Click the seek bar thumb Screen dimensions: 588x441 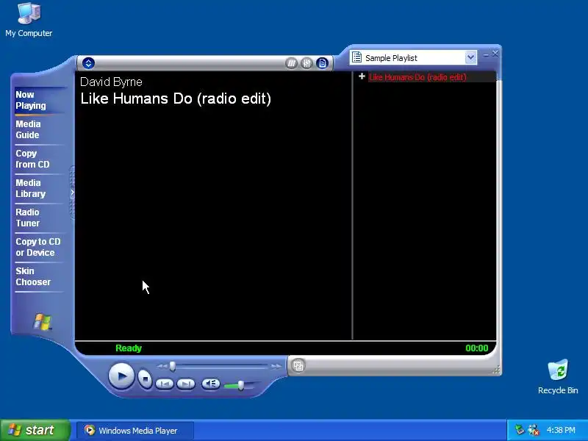pos(172,366)
